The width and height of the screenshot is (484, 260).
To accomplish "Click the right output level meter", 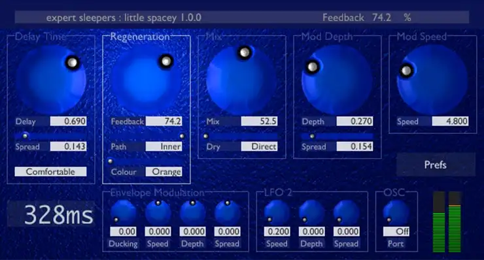I will pos(455,221).
